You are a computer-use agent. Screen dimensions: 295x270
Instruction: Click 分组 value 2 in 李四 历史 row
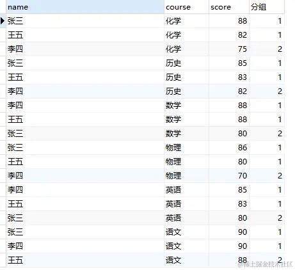click(267, 91)
